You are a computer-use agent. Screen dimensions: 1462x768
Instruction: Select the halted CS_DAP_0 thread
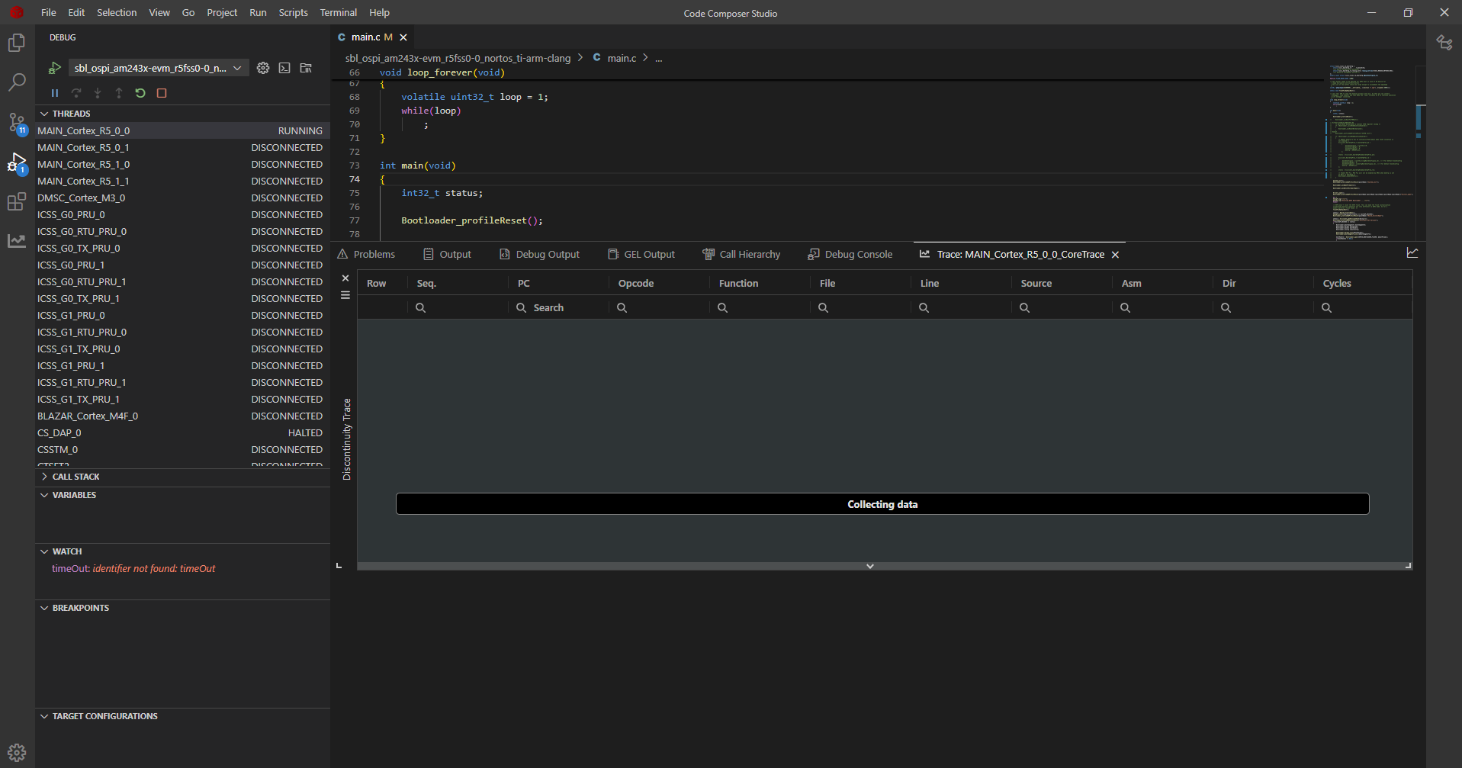pyautogui.click(x=183, y=433)
